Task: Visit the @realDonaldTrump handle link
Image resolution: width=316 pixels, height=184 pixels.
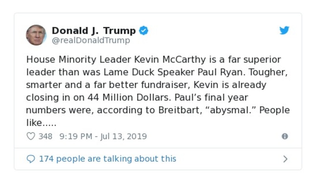Action: (x=90, y=41)
